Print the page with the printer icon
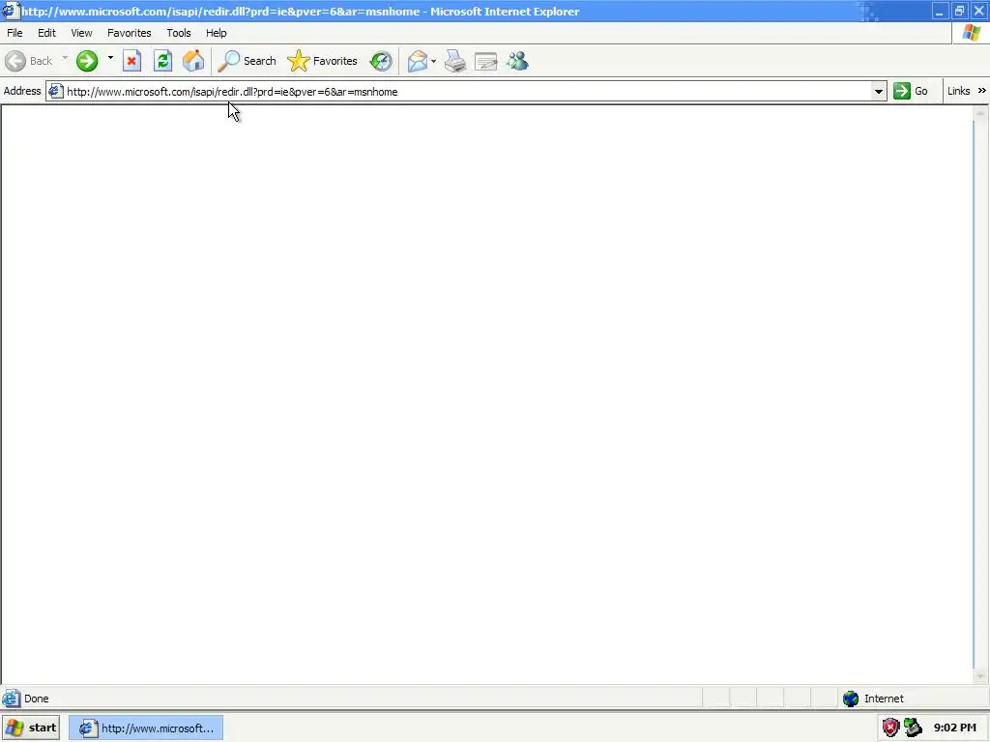This screenshot has height=742, width=990. [x=455, y=61]
